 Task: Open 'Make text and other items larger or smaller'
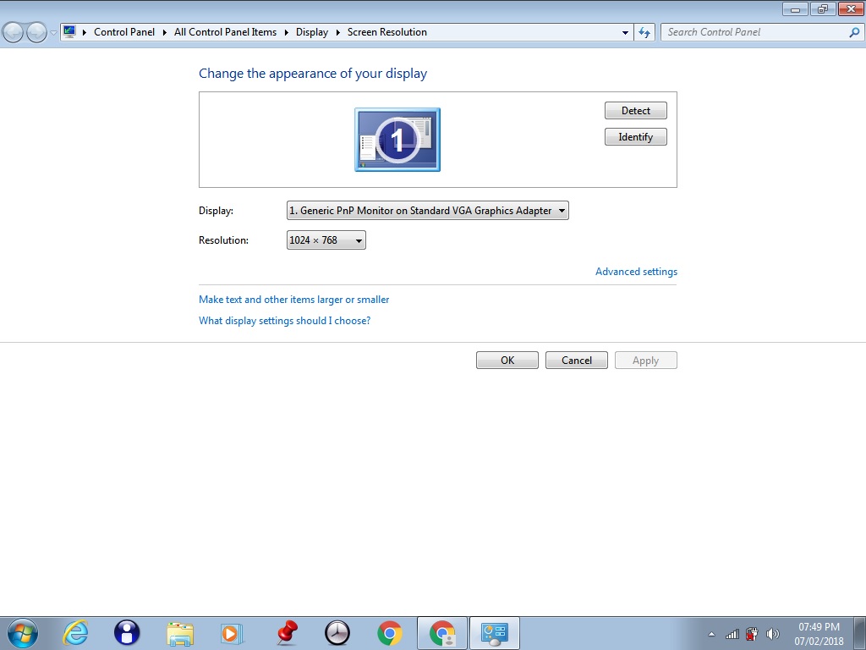click(x=293, y=300)
